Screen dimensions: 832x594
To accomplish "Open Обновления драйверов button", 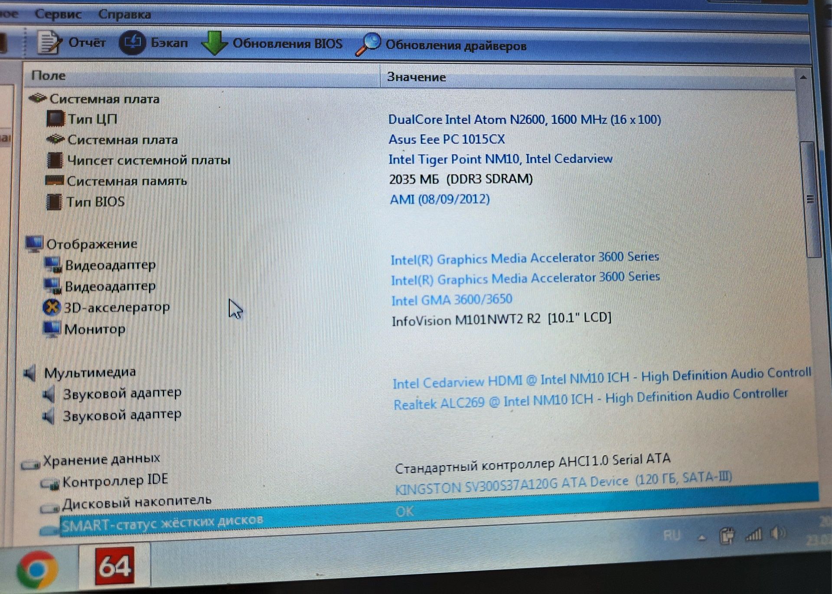I will coord(440,45).
